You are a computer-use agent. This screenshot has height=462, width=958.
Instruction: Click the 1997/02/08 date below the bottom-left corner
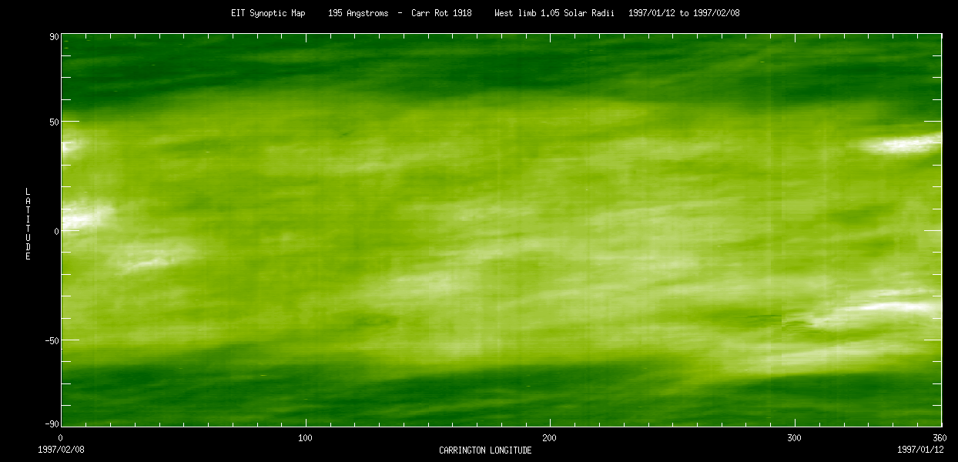[59, 449]
